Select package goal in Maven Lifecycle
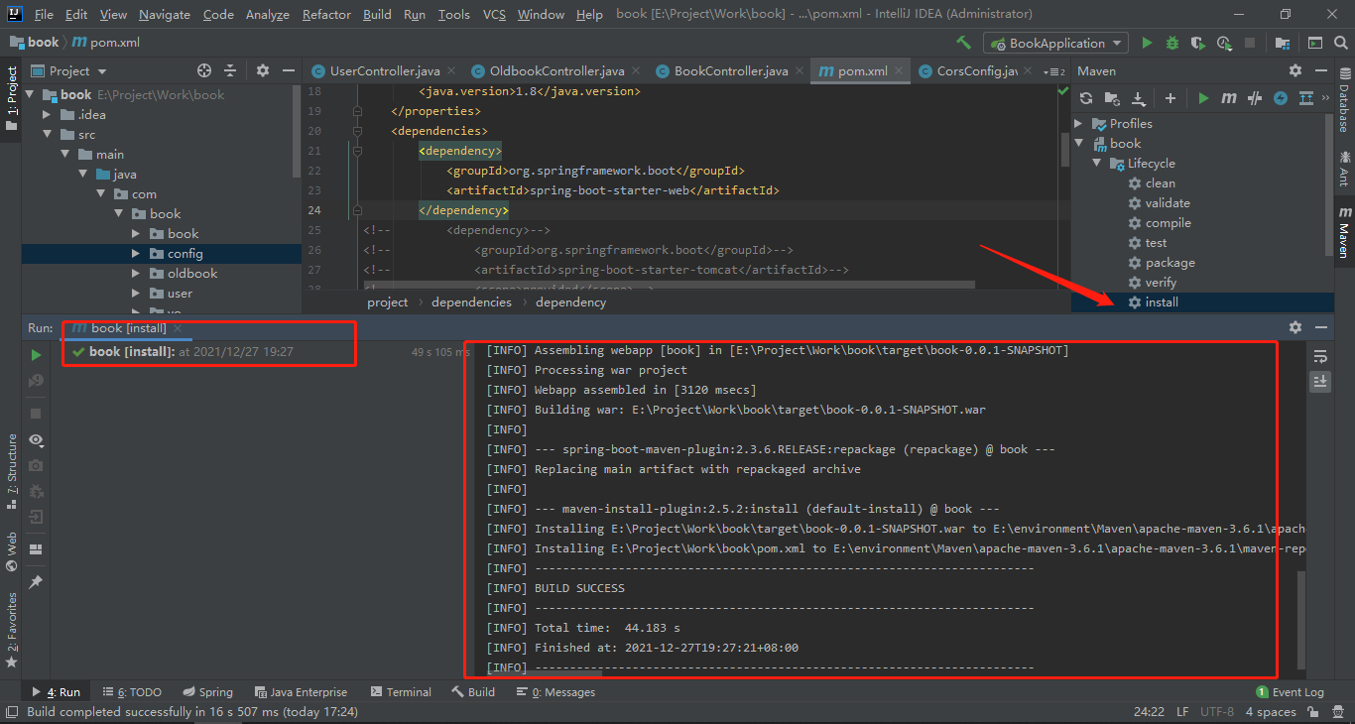 click(1170, 262)
